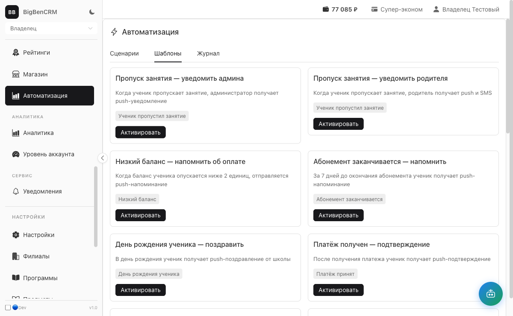Open the Рейтинги section icon
This screenshot has height=316, width=513.
point(16,52)
